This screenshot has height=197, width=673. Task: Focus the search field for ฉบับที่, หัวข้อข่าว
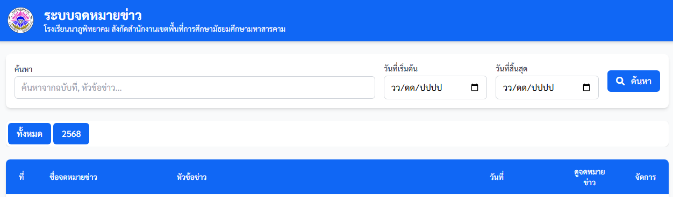click(195, 87)
